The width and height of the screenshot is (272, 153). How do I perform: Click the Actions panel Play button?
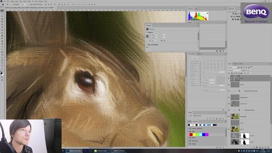pyautogui.click(x=214, y=119)
